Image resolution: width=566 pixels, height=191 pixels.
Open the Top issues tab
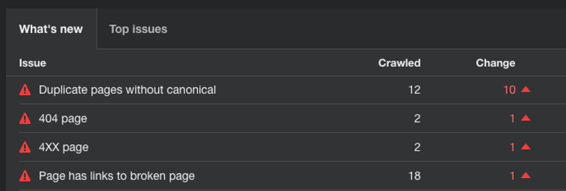pos(138,29)
